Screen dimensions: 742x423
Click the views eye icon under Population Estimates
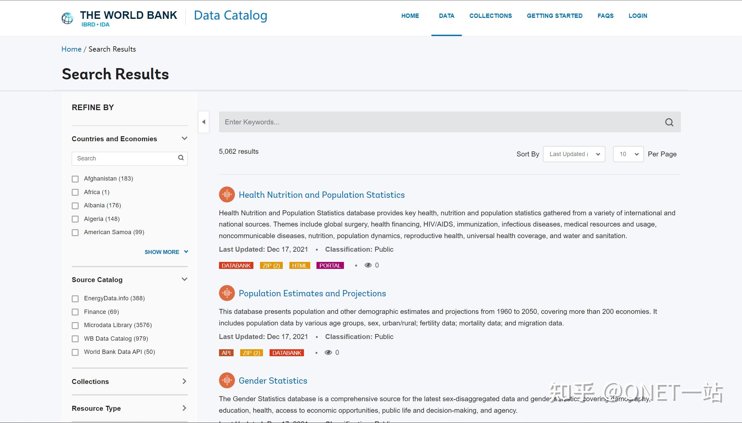[x=328, y=353]
